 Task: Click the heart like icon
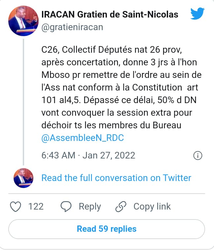pyautogui.click(x=16, y=206)
